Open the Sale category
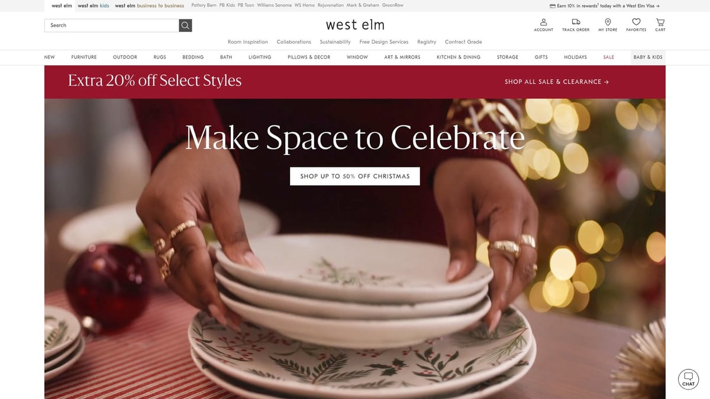710x399 pixels. click(609, 57)
